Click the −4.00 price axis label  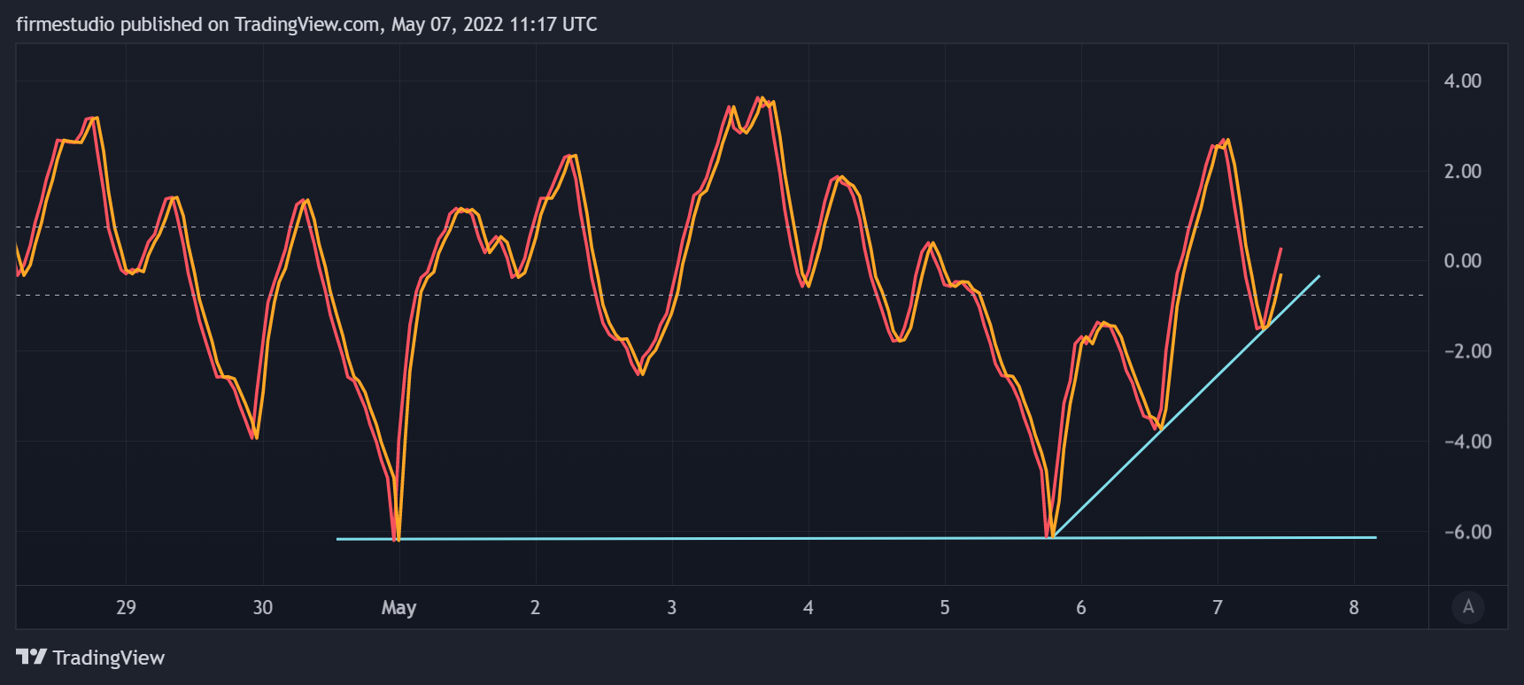click(1468, 442)
